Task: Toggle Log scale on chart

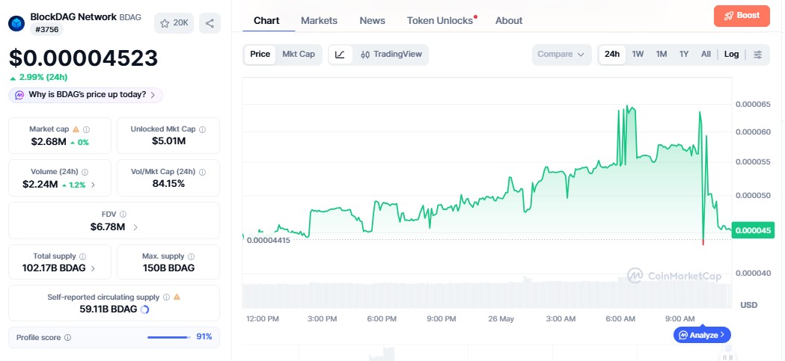Action: tap(731, 54)
